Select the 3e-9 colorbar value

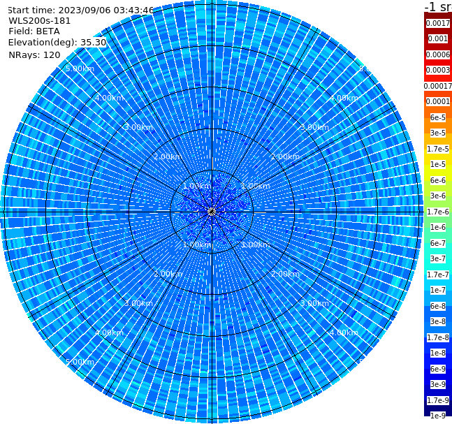(437, 384)
